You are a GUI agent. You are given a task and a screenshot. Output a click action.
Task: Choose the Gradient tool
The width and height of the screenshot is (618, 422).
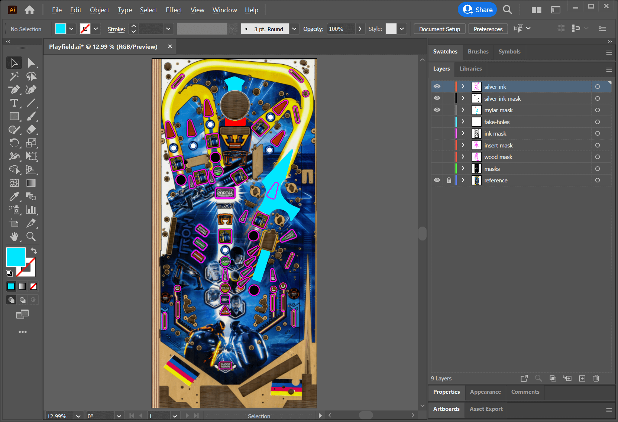[x=31, y=183]
